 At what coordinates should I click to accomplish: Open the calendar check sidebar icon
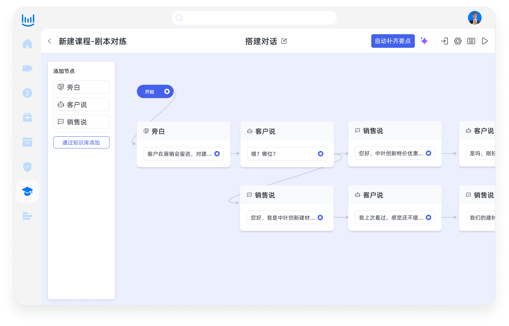pyautogui.click(x=27, y=142)
